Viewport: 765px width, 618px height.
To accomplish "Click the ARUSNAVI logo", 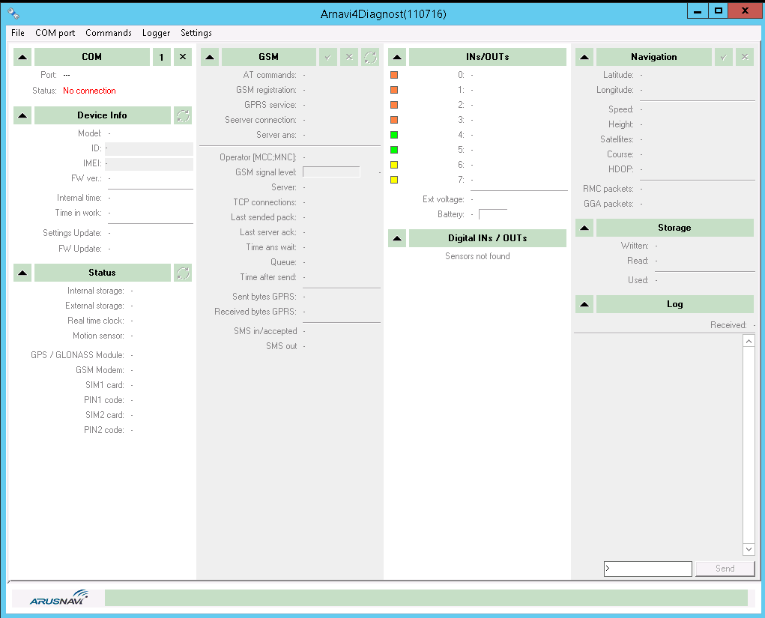I will [x=58, y=598].
